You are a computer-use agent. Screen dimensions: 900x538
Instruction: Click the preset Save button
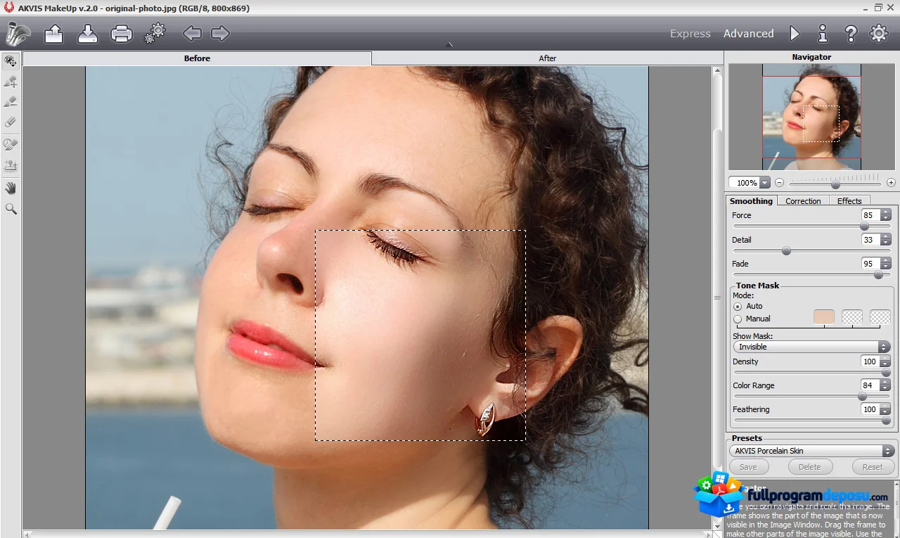[748, 467]
